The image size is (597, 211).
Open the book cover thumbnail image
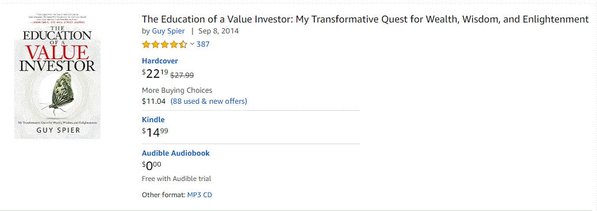[58, 76]
